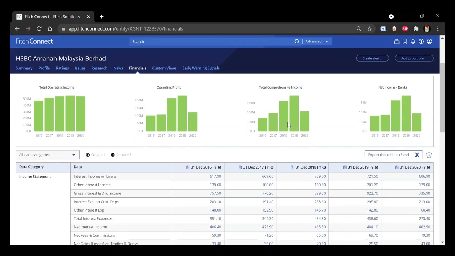Click the FitchConnect search input field
The height and width of the screenshot is (256, 455).
coord(212,42)
